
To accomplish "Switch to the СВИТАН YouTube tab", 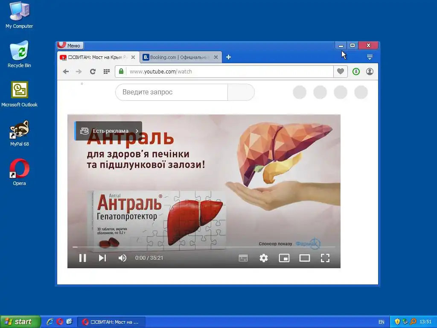I will pyautogui.click(x=98, y=57).
